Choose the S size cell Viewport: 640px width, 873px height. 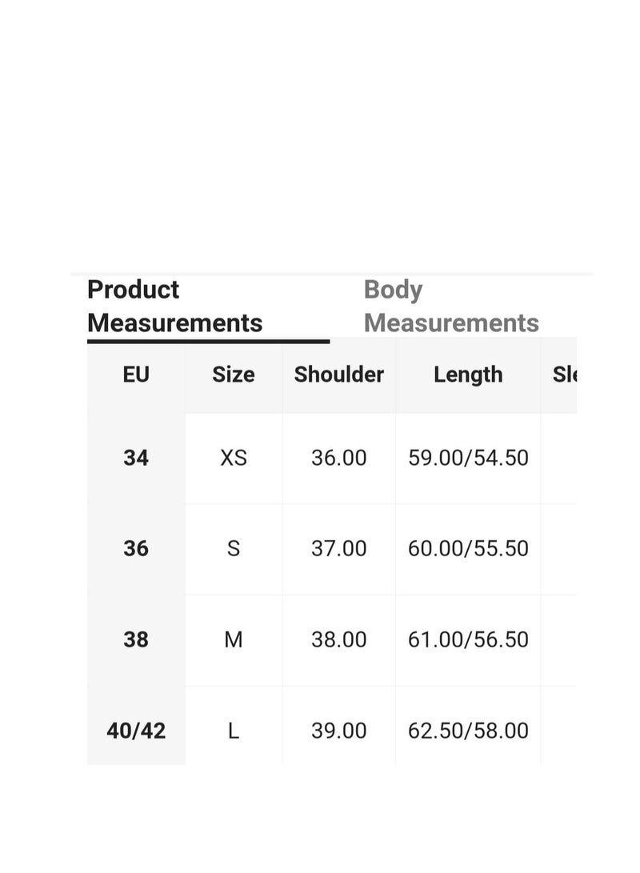233,549
